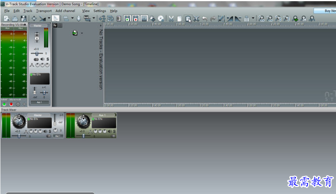
Task: Click Aux 1 button on vertical Master strip
Action: tap(40, 102)
